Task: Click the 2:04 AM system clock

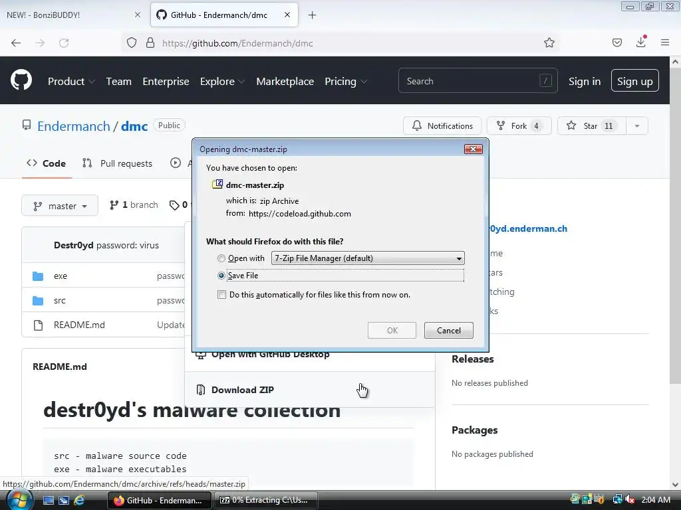Action: click(x=655, y=500)
